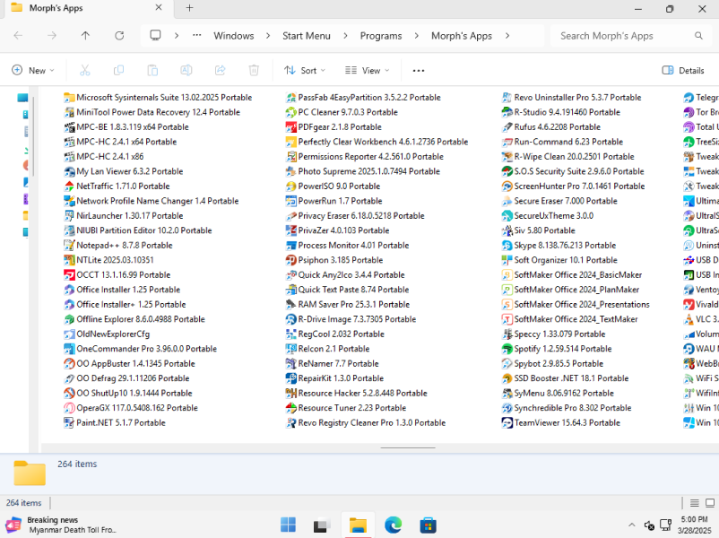Screen dimensions: 719x538
Task: Toggle the Details pane button
Action: (x=683, y=70)
